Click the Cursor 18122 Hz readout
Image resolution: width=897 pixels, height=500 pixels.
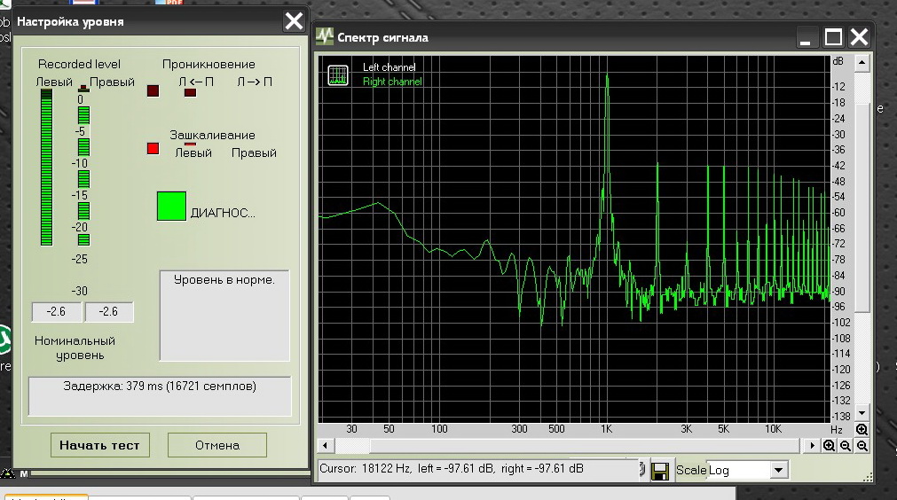pos(452,469)
